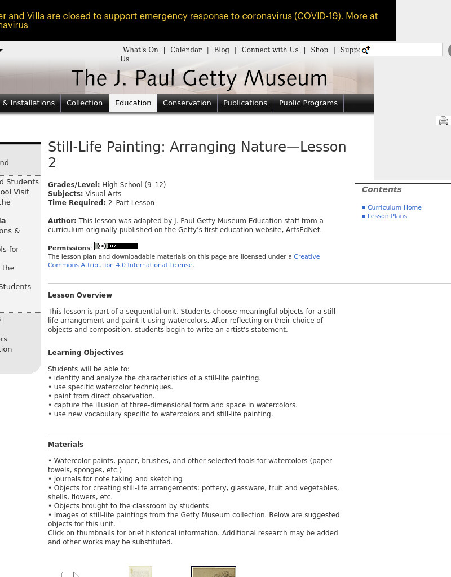The height and width of the screenshot is (577, 451).
Task: Follow the Curriculum Home link in Contents
Action: coord(394,207)
